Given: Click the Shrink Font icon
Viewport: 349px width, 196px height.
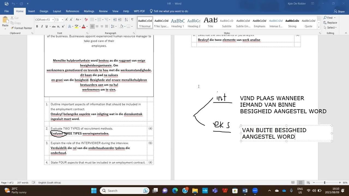Looking at the screenshot, I should click(x=71, y=20).
